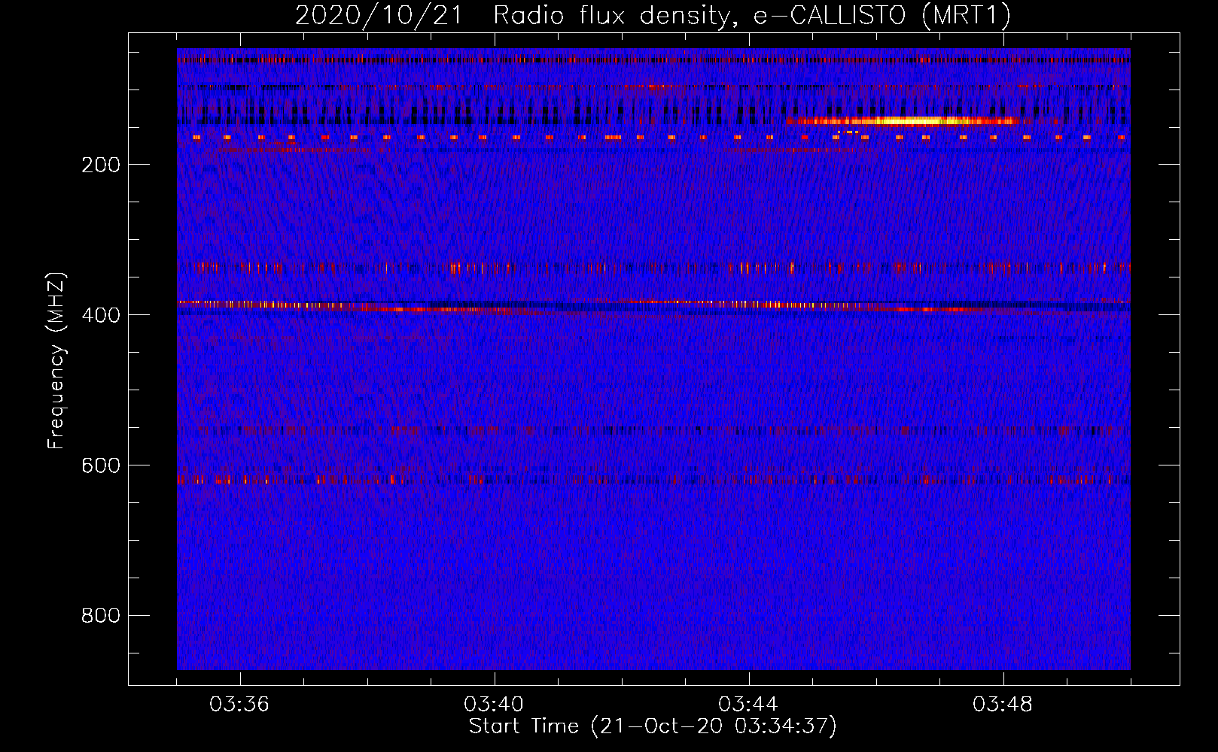Viewport: 1218px width, 752px height.
Task: Click the 03:36 time tick label
Action: (x=239, y=704)
